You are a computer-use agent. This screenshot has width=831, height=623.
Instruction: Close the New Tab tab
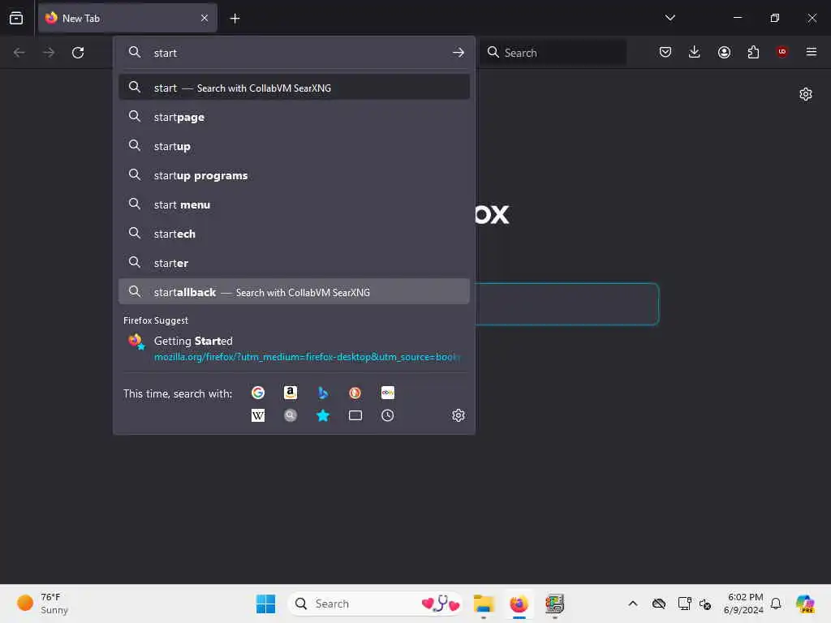[205, 18]
